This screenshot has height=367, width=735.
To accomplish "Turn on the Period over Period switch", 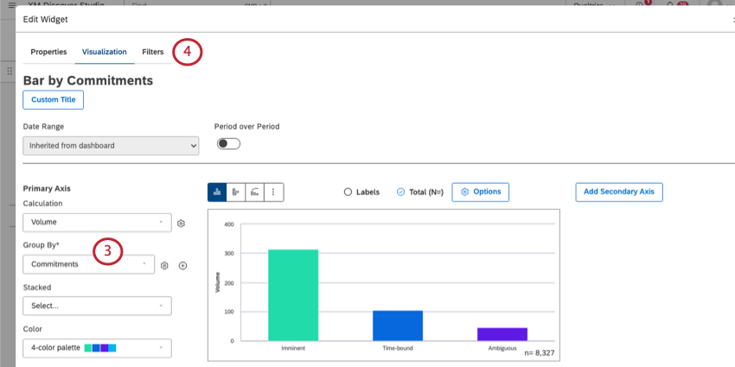I will [228, 144].
